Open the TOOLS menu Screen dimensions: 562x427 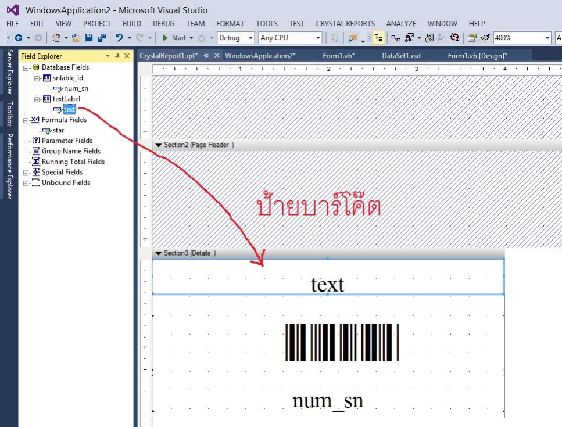click(x=267, y=24)
